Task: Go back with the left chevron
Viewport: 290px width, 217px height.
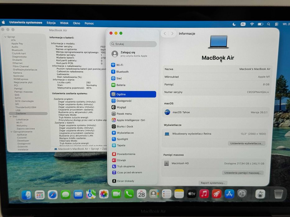Action: 165,33
